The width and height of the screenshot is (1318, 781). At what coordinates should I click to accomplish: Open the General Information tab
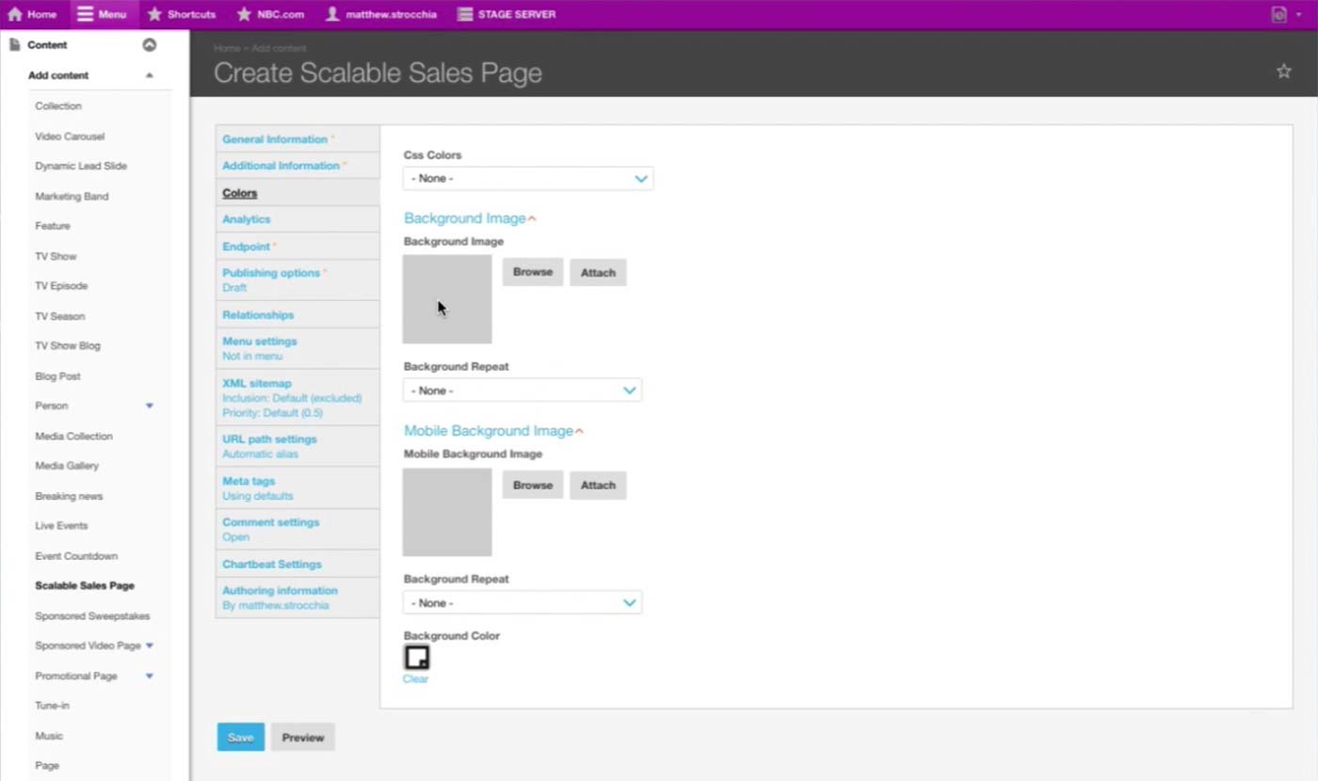pos(275,139)
